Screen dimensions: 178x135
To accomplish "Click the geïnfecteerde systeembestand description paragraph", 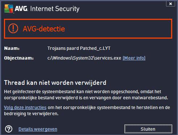I will (86, 95).
